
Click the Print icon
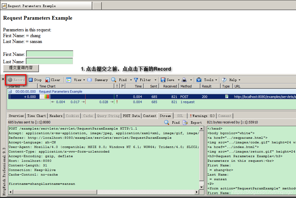pyautogui.click(x=184, y=80)
